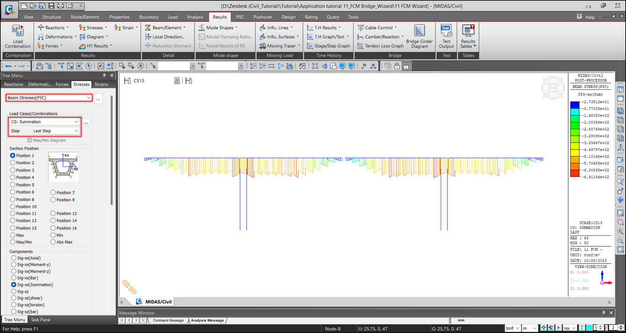626x333 pixels.
Task: Expand the Reactions ribbon dropdown
Action: [68, 28]
